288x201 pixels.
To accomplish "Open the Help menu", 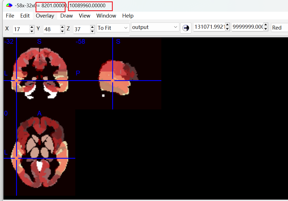I will click(128, 16).
